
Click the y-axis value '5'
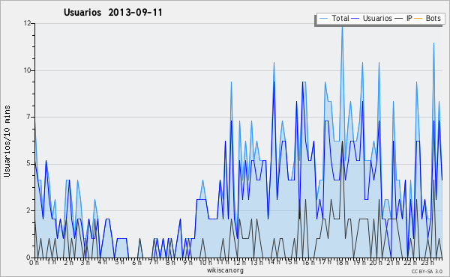[x=28, y=163]
